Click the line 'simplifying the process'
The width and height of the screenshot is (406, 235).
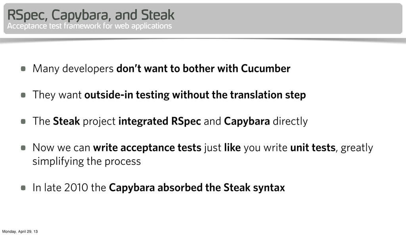86,161
